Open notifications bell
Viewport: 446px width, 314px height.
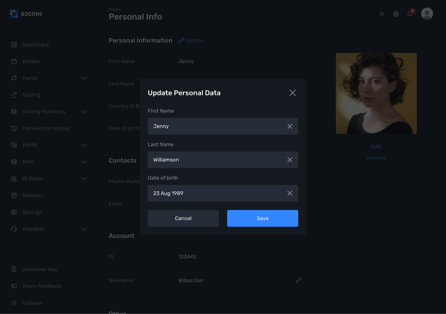pos(410,13)
